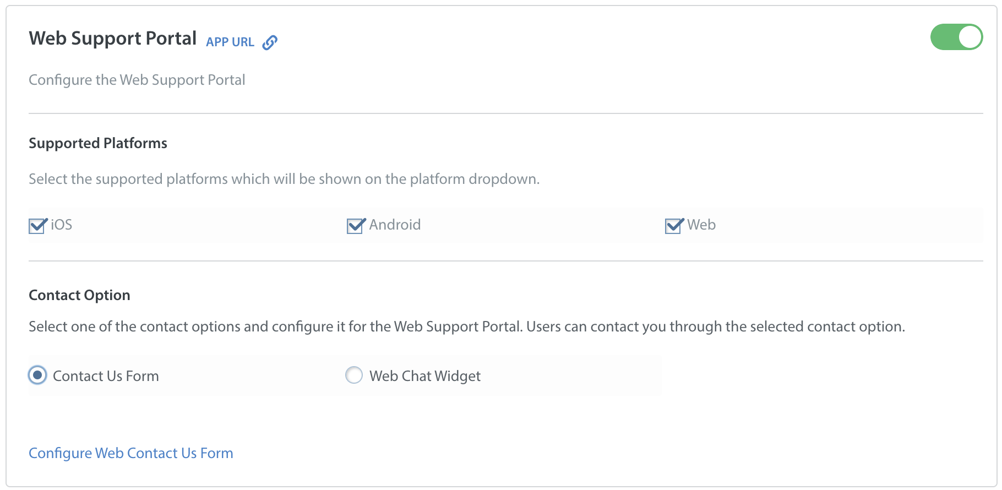
Task: Disable the Web Support Portal toggle switch
Action: 956,37
